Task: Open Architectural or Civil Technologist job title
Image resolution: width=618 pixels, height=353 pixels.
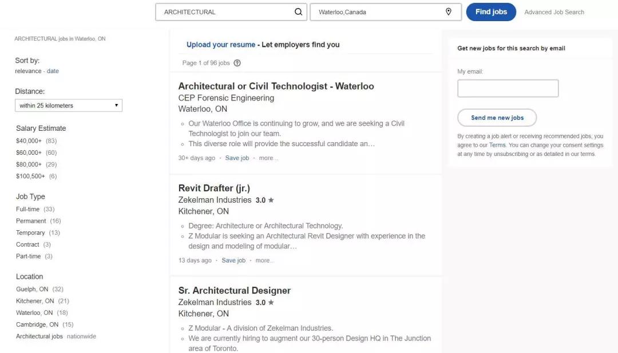Action: [x=276, y=86]
